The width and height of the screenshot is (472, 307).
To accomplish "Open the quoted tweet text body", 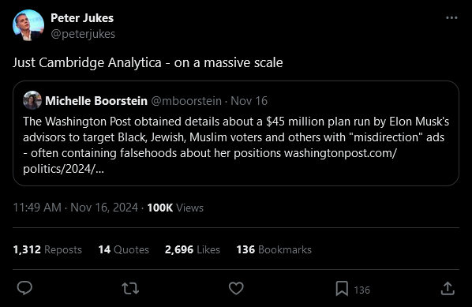I will pyautogui.click(x=236, y=145).
